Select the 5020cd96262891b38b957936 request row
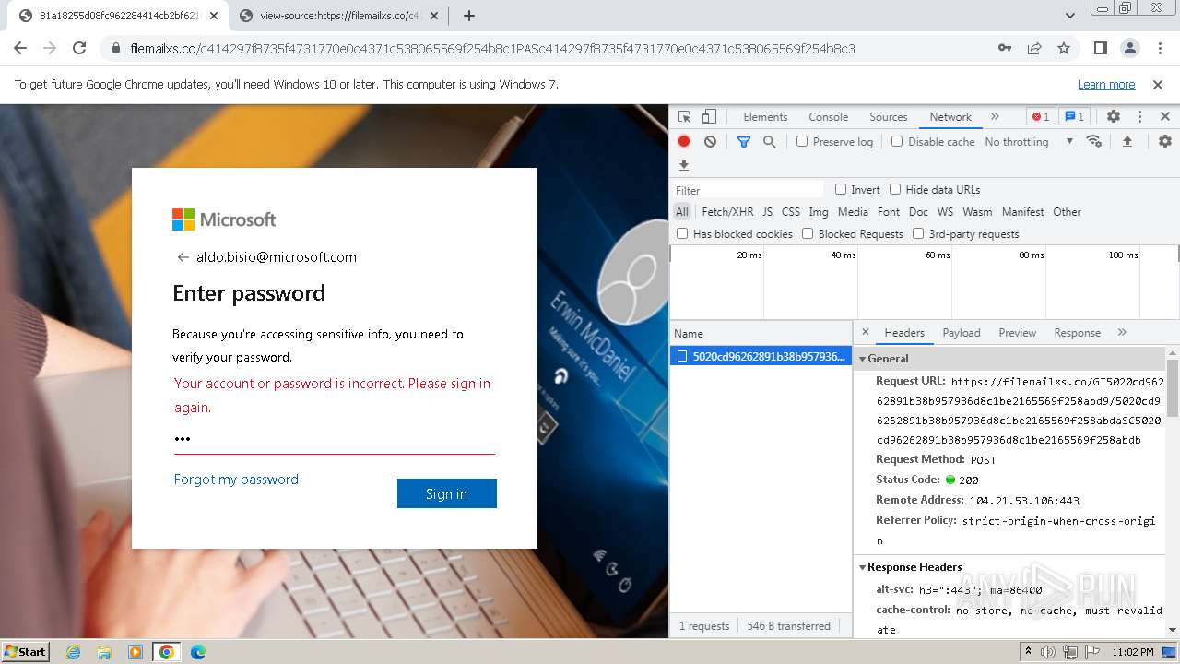1180x664 pixels. click(x=761, y=356)
